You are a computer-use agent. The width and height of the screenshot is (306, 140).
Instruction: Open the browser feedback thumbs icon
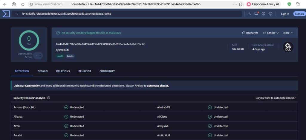coord(298,4)
